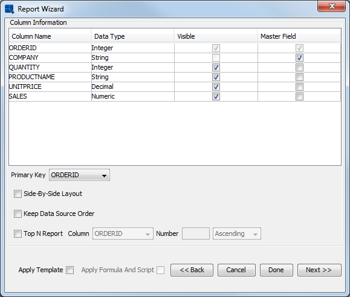Expand the Top N Column ORDERID dropdown
The image size is (350, 297).
tap(123, 233)
